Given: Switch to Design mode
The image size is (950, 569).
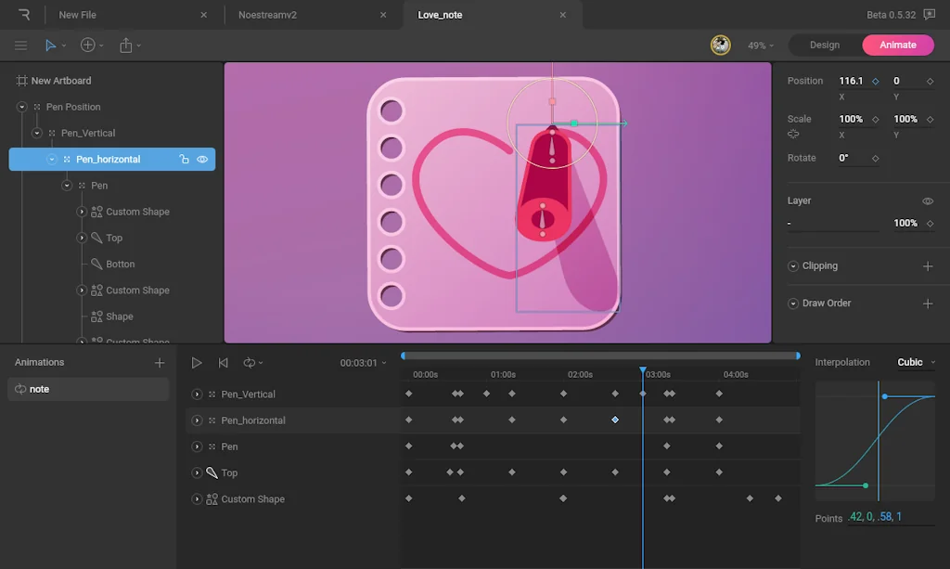Looking at the screenshot, I should tap(824, 45).
